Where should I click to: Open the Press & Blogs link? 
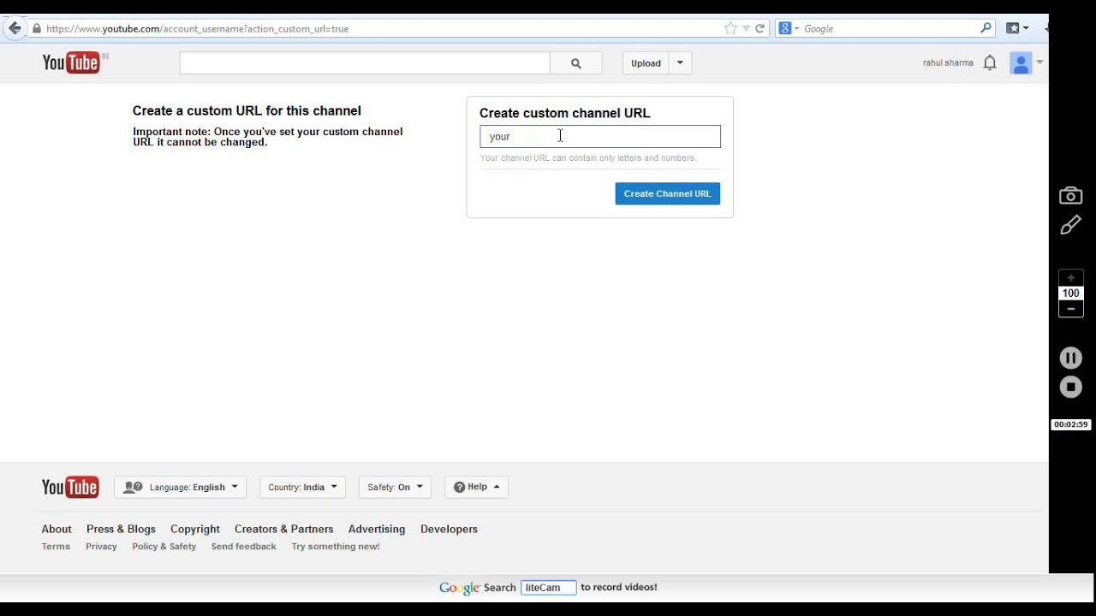click(121, 529)
